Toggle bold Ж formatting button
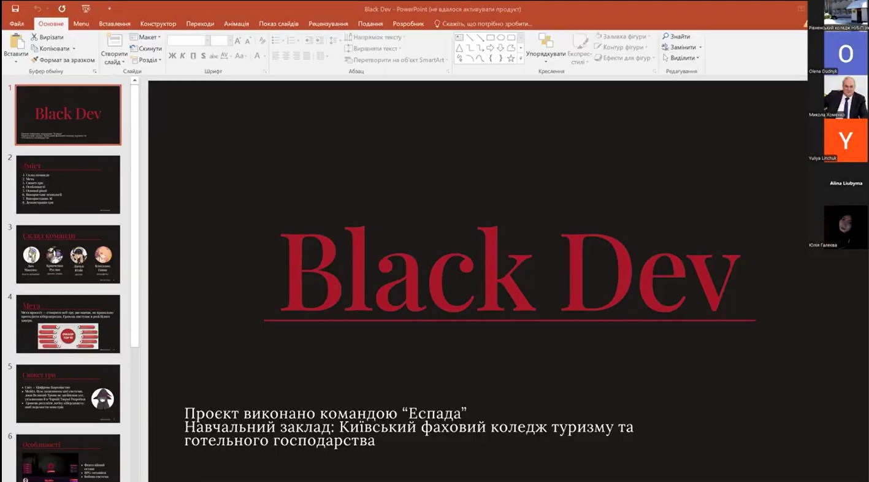The height and width of the screenshot is (482, 869). [172, 56]
